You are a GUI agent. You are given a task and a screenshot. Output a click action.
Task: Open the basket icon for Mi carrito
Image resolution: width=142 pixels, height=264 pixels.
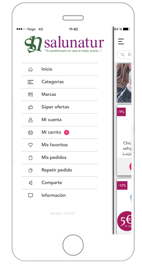[x=31, y=133]
